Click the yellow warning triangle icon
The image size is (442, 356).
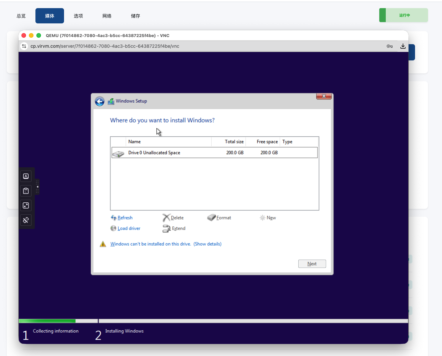(103, 244)
